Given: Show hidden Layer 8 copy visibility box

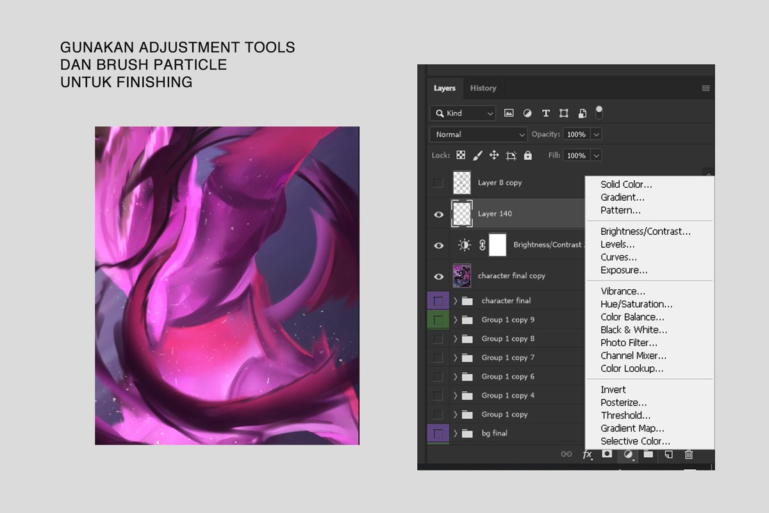Looking at the screenshot, I should tap(438, 183).
